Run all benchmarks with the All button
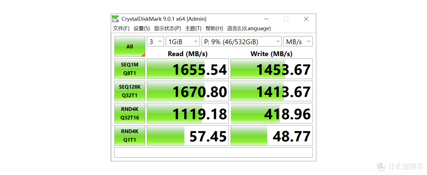The image size is (427, 175). click(x=130, y=47)
